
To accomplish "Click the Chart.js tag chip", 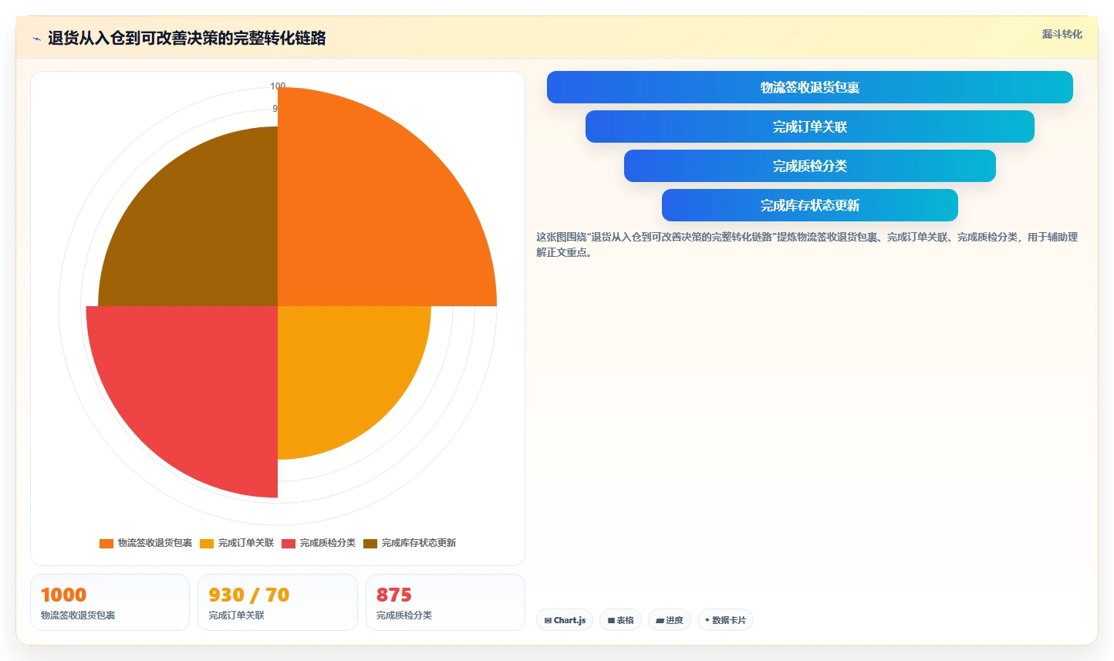I will [565, 620].
